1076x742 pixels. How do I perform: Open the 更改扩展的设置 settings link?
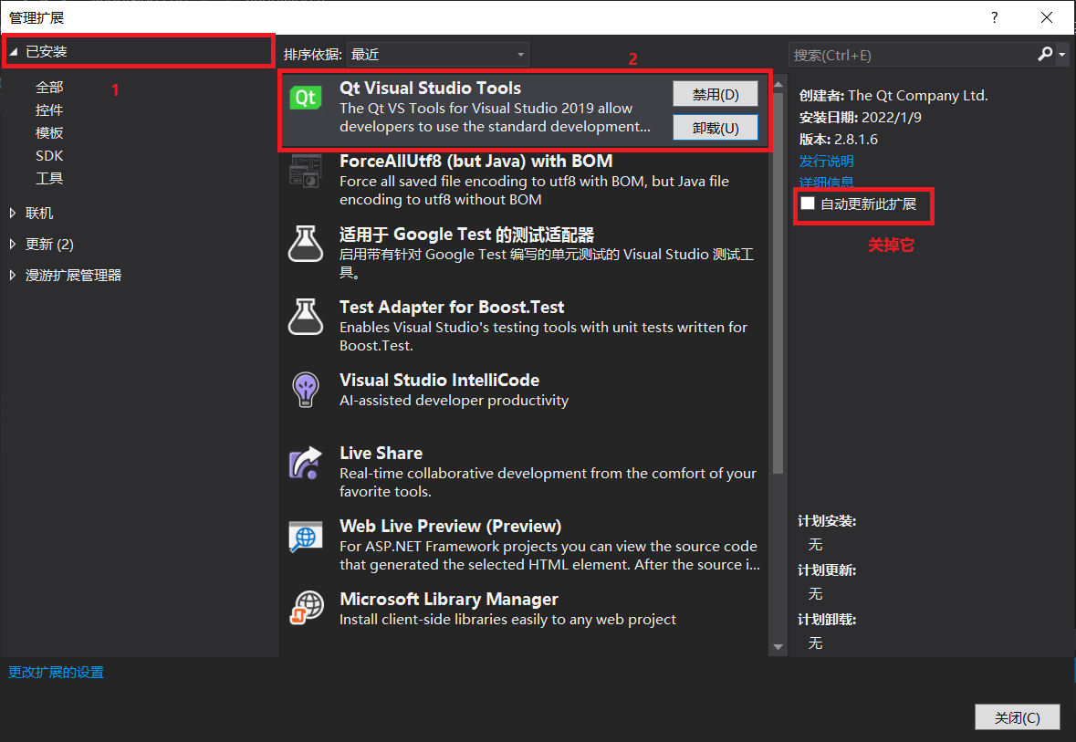pos(57,672)
